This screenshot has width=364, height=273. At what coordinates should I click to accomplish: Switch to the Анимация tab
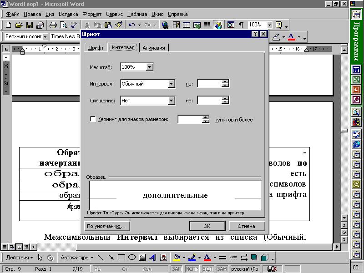[154, 48]
